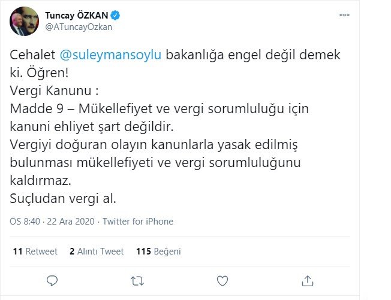This screenshot has height=300, width=391.
Task: Click the 'Suçludan vergi al.' closing line
Action: 63,198
